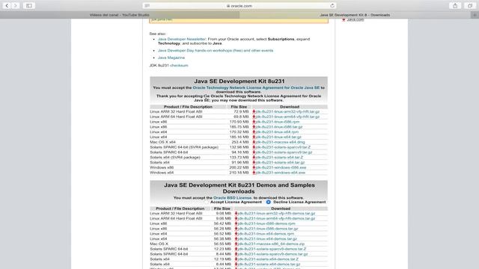
Task: Download jdk-8u231-solaris-x64.tar.gz
Action: click(280, 162)
